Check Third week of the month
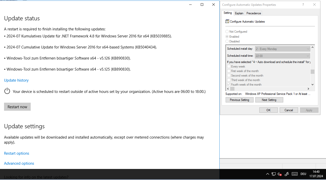 click(229, 80)
